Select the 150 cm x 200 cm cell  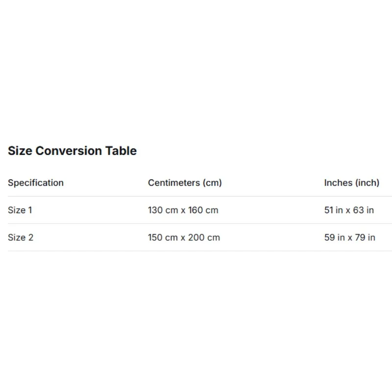184,238
